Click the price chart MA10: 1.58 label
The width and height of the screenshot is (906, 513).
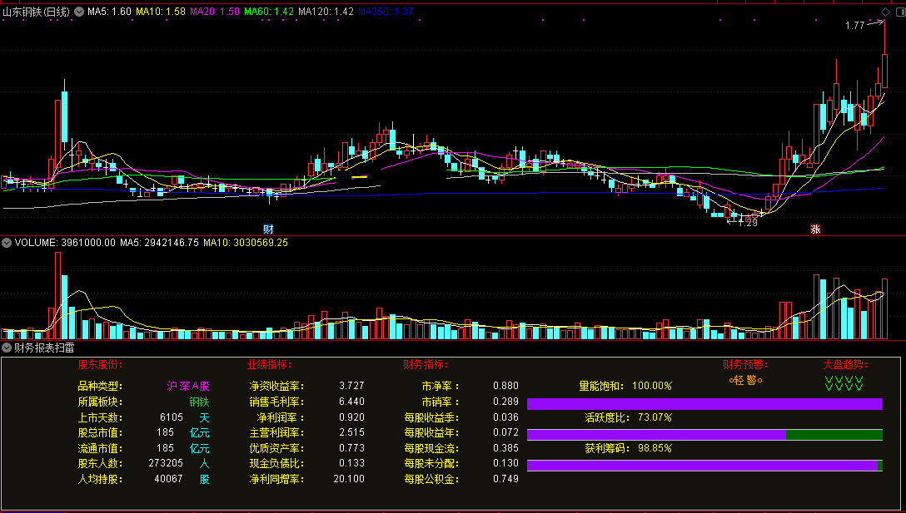[161, 12]
